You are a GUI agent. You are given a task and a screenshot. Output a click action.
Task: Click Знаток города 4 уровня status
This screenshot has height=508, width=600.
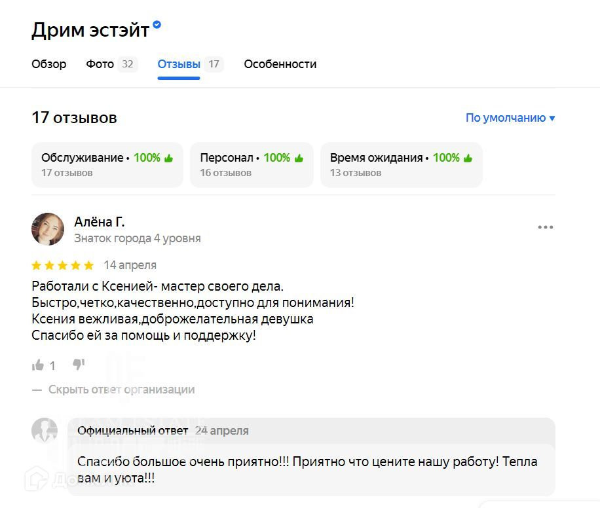pos(138,238)
